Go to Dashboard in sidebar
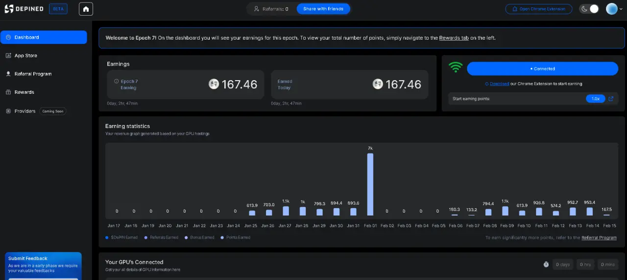Image resolution: width=627 pixels, height=280 pixels. (x=44, y=37)
